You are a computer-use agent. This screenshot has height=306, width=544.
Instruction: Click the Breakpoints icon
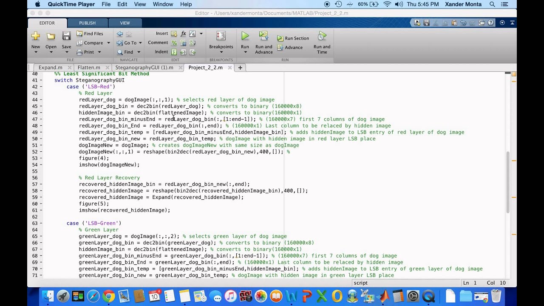point(221,36)
